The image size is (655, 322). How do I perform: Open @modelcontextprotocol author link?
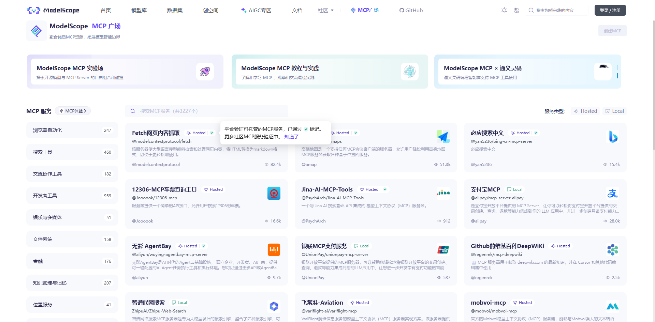(x=156, y=165)
